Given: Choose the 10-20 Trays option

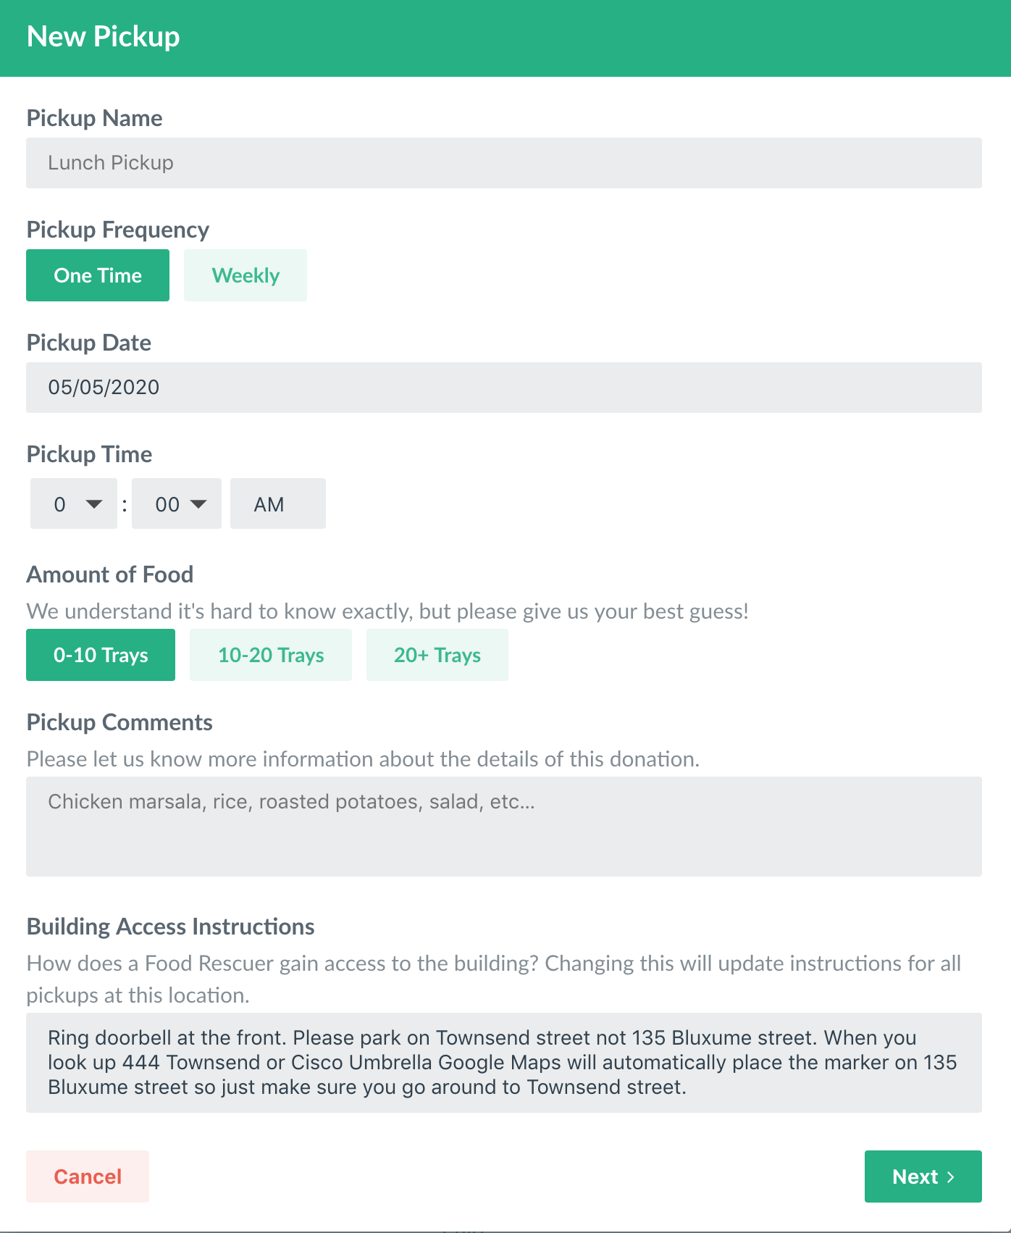Looking at the screenshot, I should [x=270, y=654].
